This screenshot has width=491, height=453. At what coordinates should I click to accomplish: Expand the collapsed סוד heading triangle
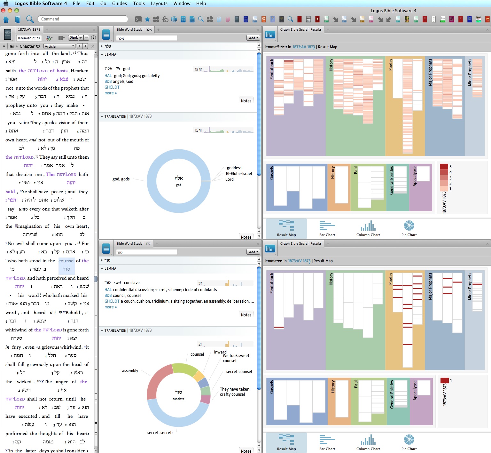tap(102, 260)
